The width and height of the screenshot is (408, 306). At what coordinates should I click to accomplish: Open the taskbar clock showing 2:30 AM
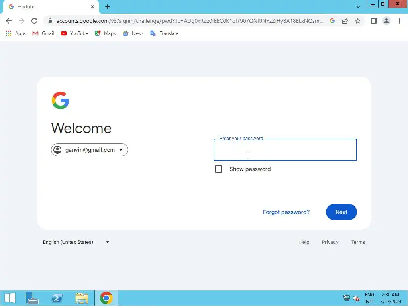(390, 298)
